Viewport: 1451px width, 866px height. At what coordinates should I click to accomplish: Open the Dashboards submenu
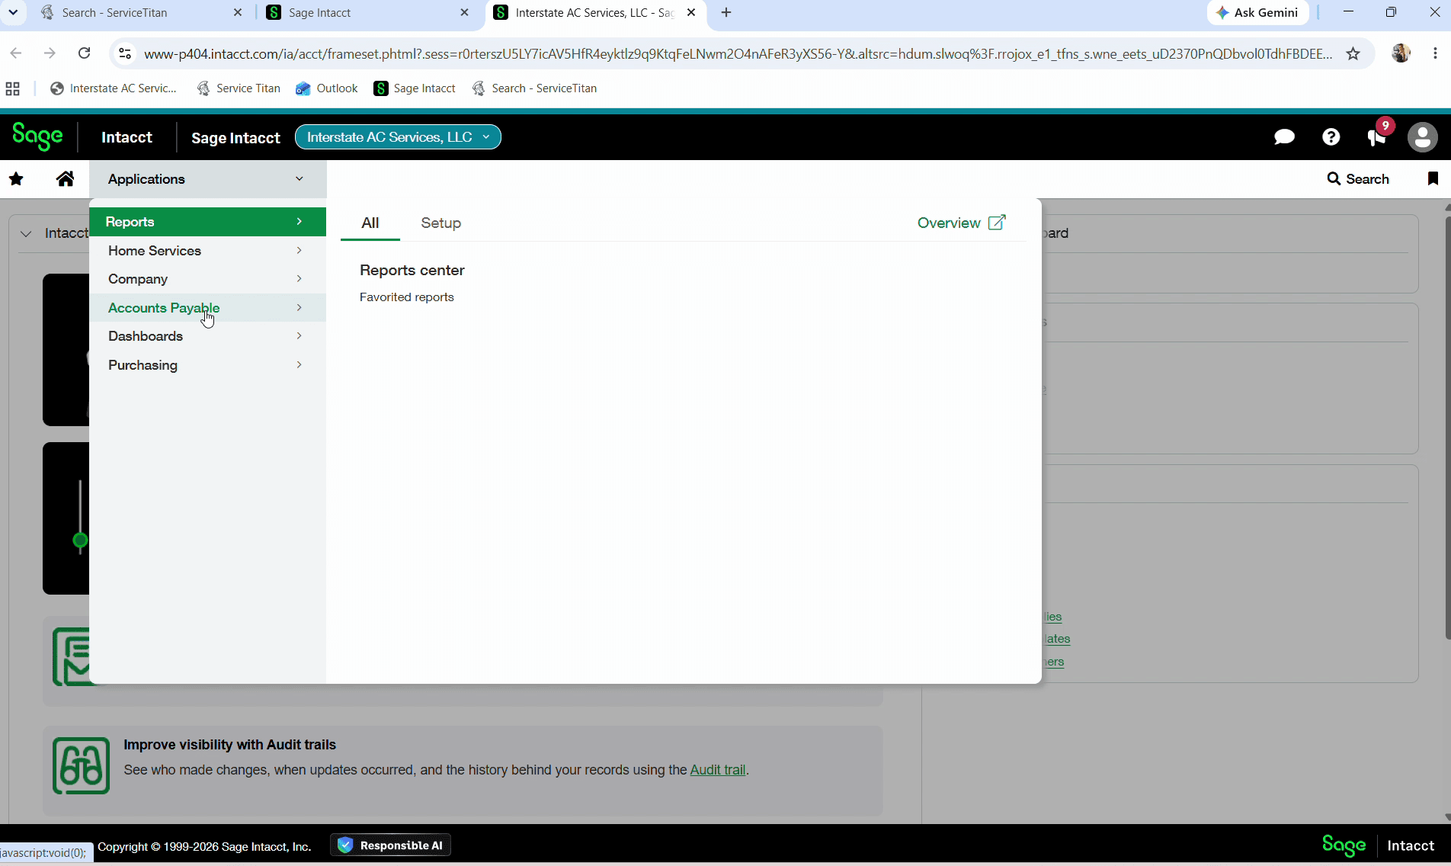(x=207, y=336)
